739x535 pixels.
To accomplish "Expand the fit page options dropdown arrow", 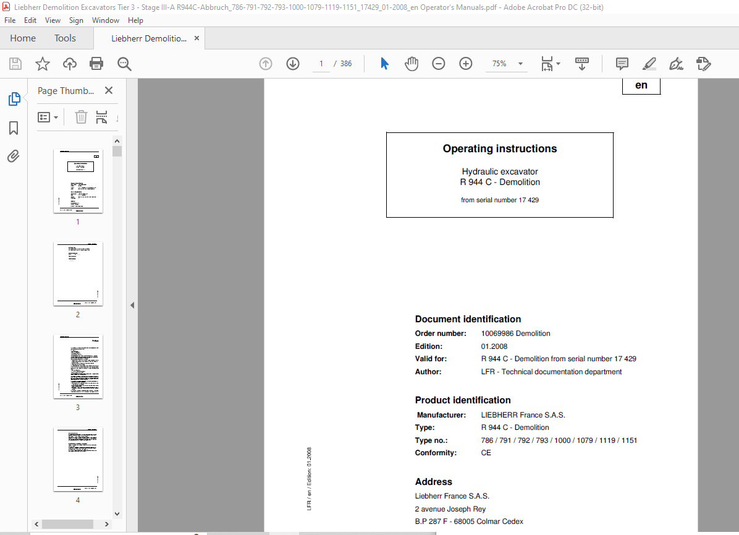I will click(x=559, y=64).
